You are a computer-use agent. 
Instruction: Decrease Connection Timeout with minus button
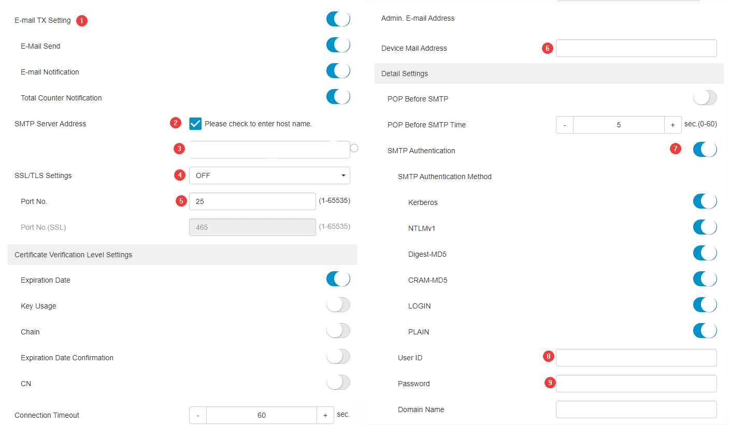197,415
